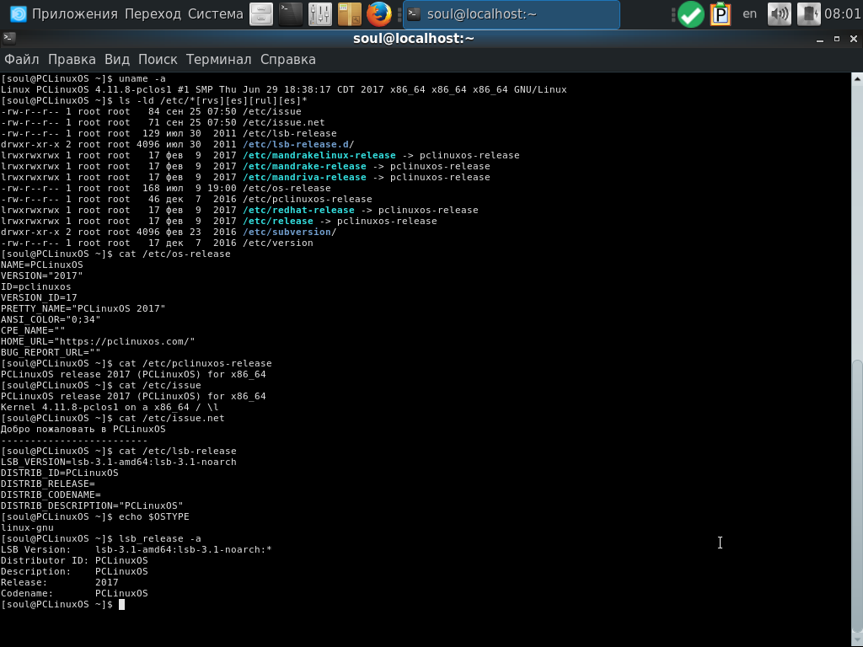This screenshot has width=863, height=647.
Task: Maximize the terminal window
Action: point(837,39)
